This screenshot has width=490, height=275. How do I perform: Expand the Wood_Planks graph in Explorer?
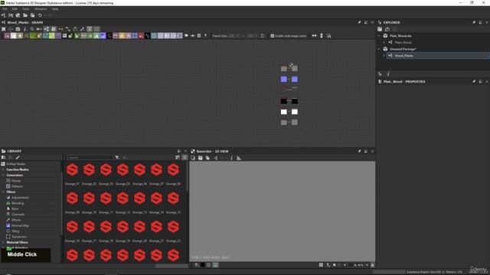click(x=384, y=56)
